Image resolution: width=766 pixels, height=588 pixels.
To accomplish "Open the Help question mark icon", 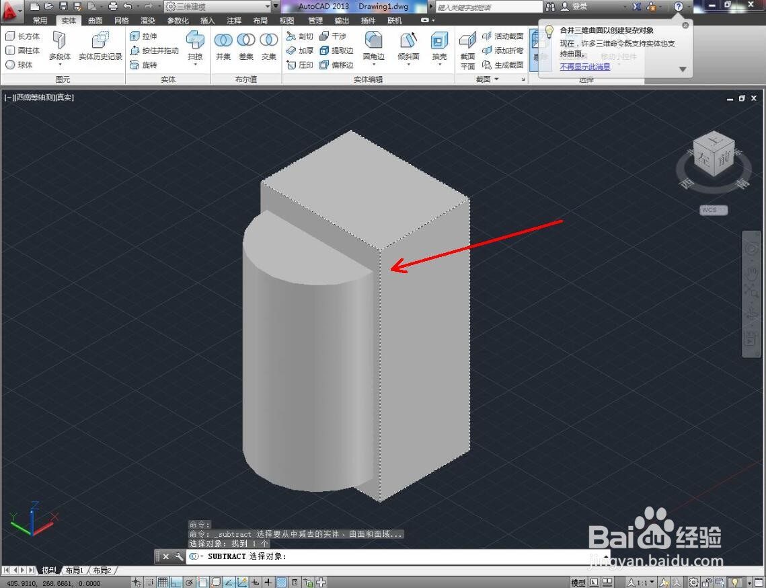I will (x=678, y=6).
